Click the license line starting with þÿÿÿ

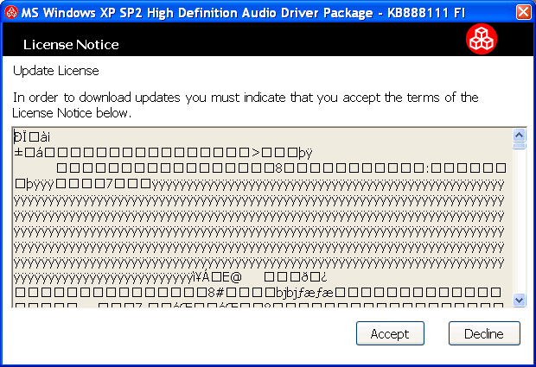click(259, 184)
